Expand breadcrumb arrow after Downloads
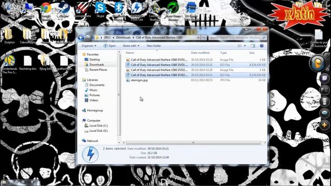Image resolution: width=331 pixels, height=186 pixels. pyautogui.click(x=133, y=38)
